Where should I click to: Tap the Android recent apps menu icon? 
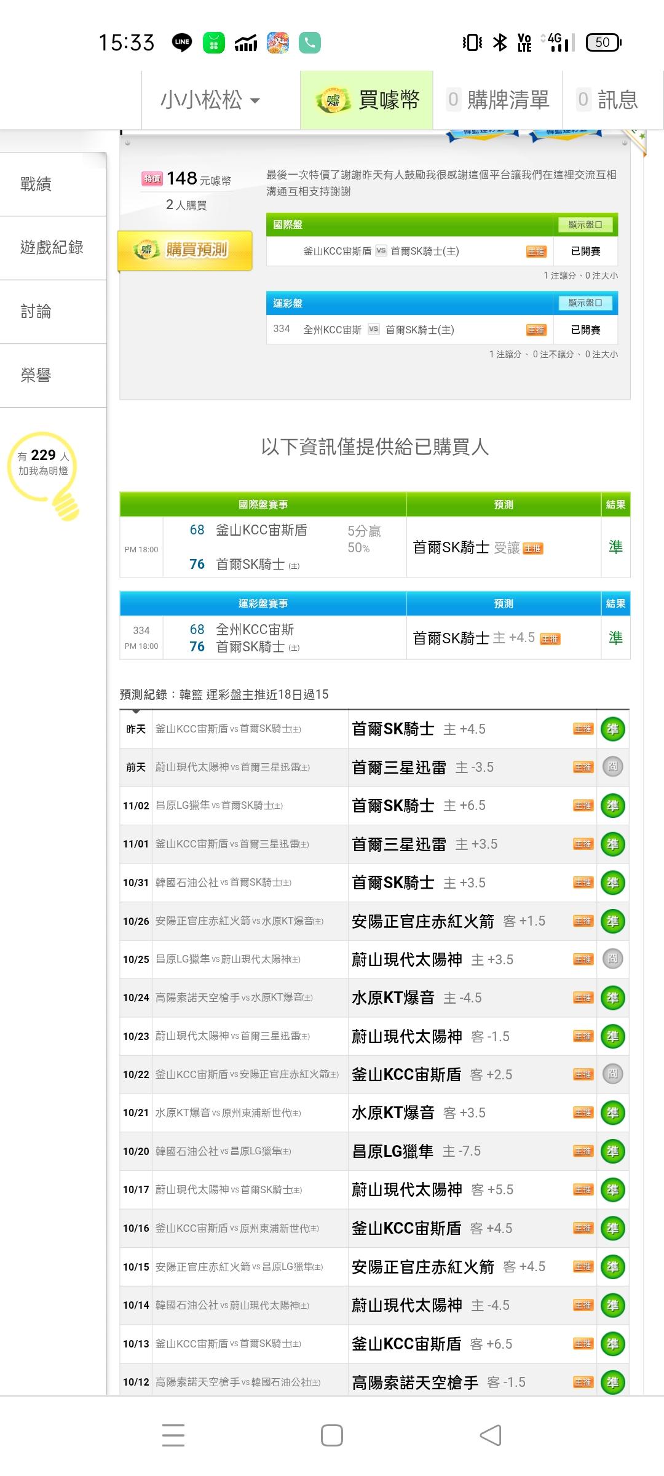click(x=173, y=1435)
